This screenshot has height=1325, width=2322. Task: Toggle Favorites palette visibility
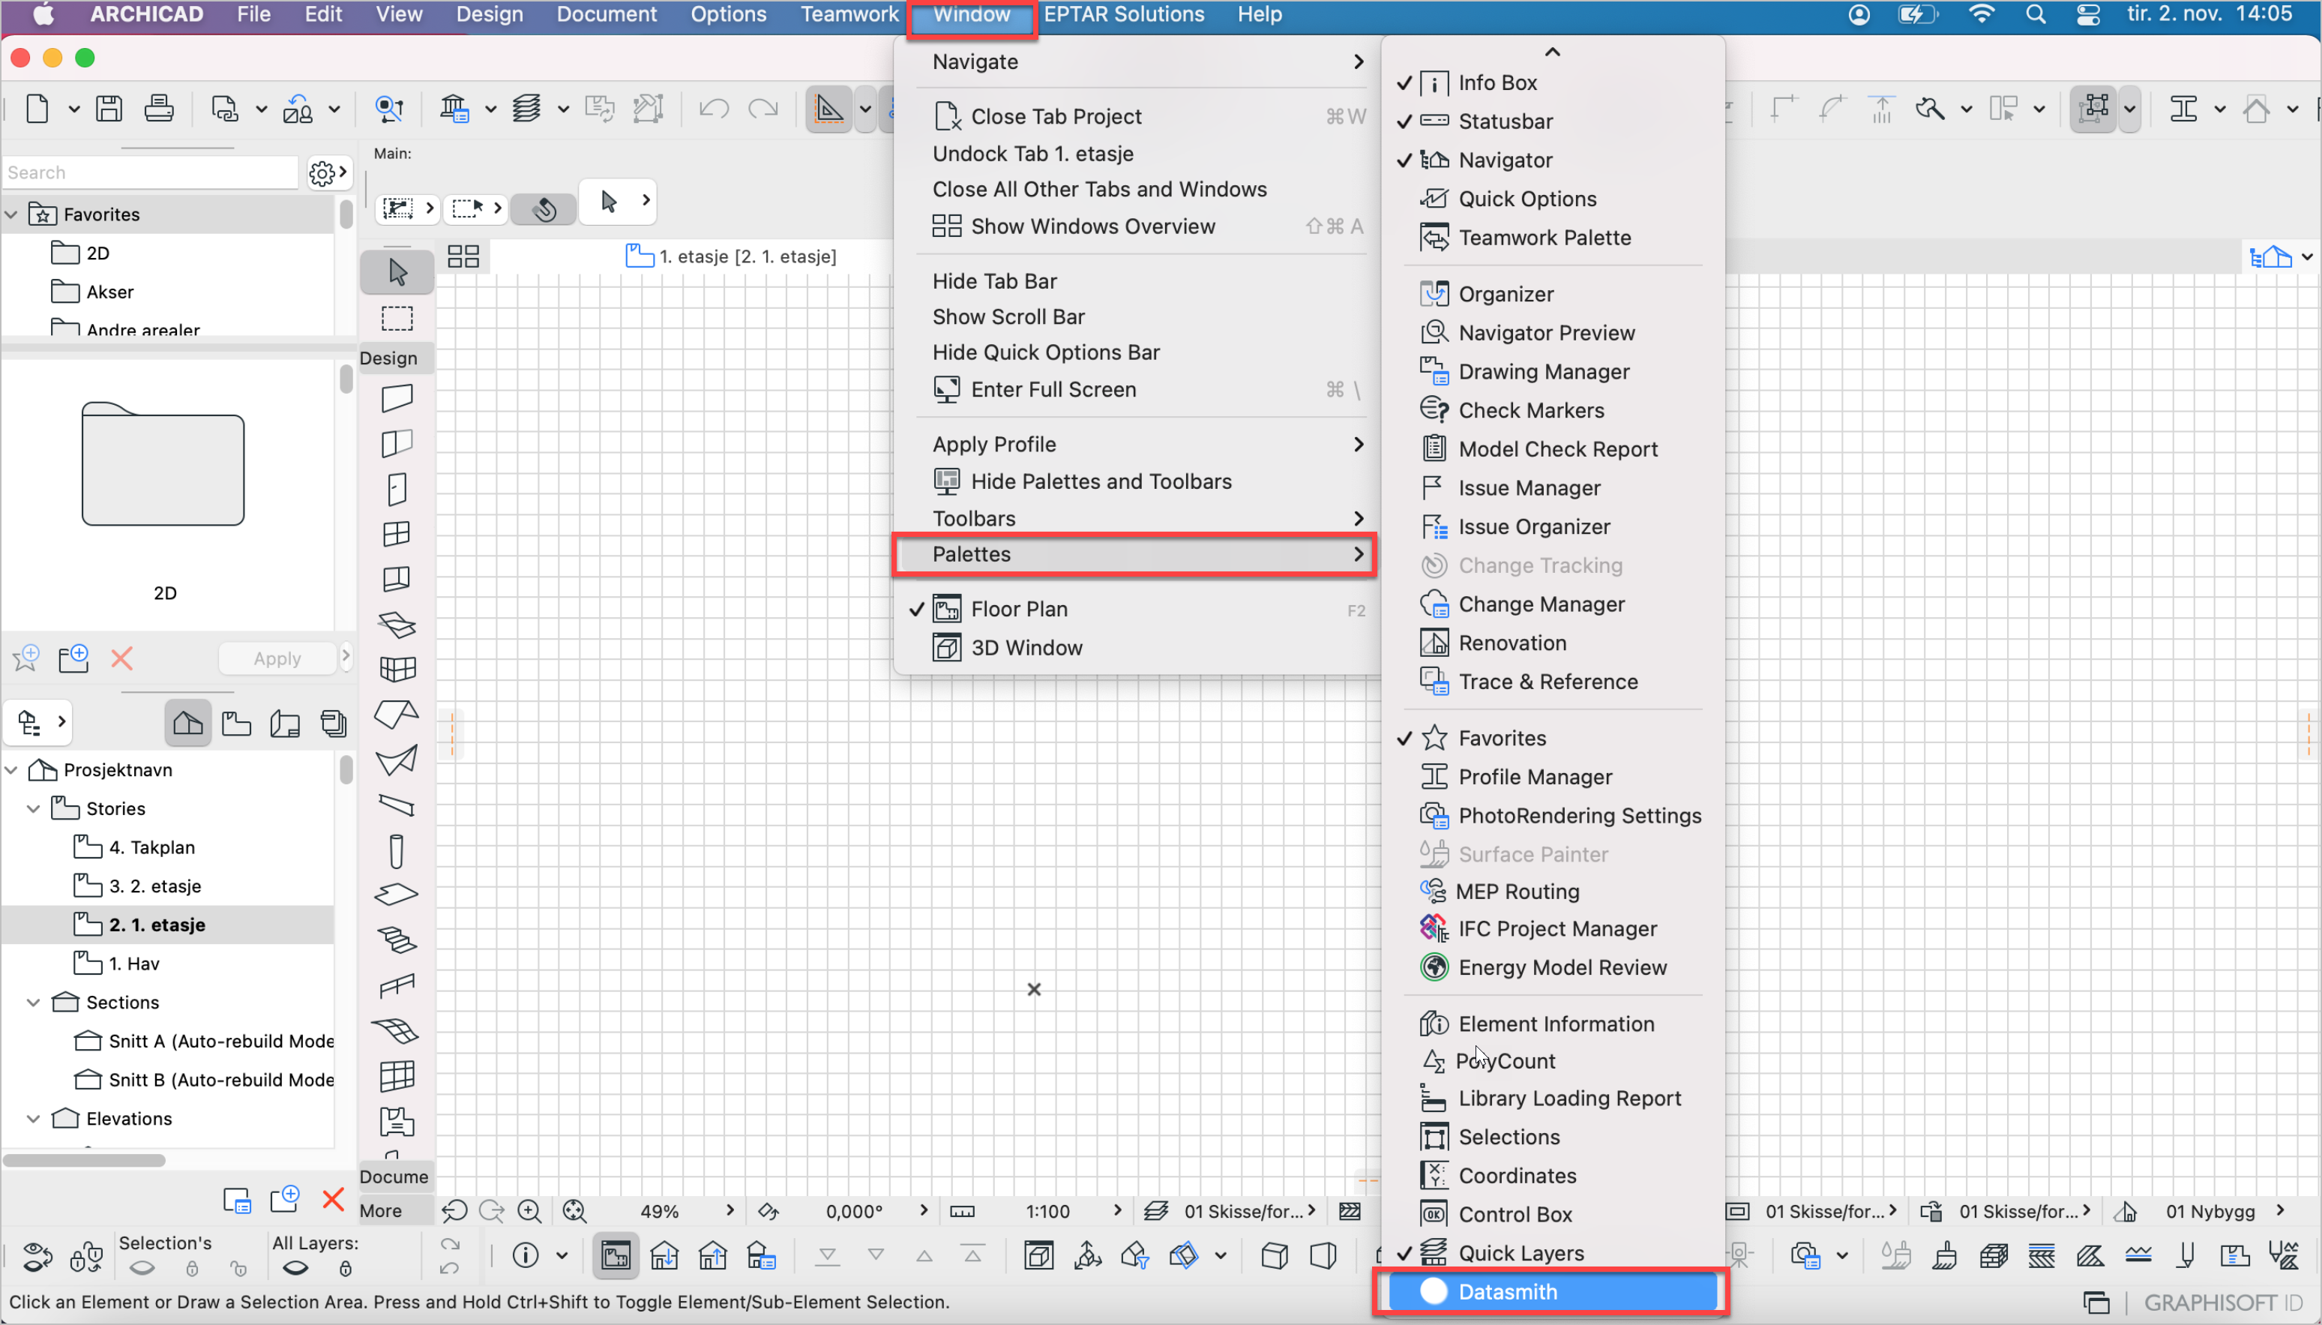point(1503,738)
